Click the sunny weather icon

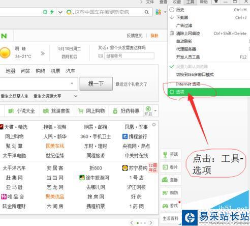point(5,53)
